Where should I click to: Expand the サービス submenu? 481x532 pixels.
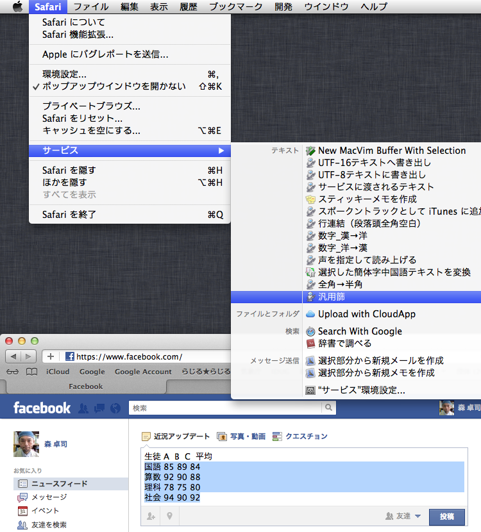[130, 151]
